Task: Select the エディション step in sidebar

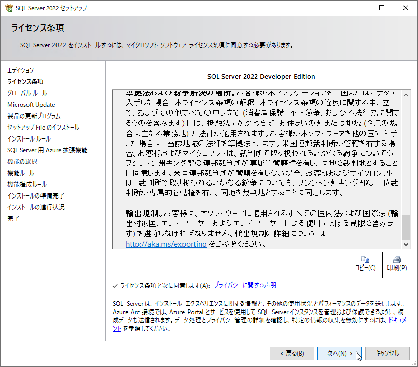Action: tap(21, 70)
